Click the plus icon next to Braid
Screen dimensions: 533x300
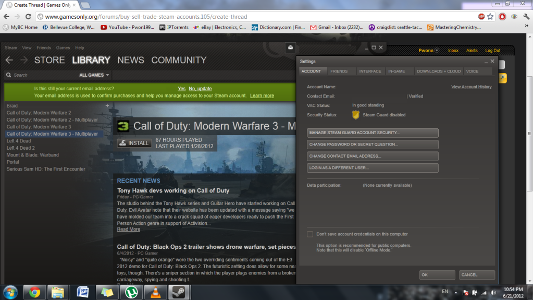(107, 105)
